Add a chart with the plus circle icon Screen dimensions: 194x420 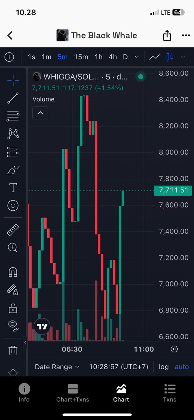[x=9, y=57]
